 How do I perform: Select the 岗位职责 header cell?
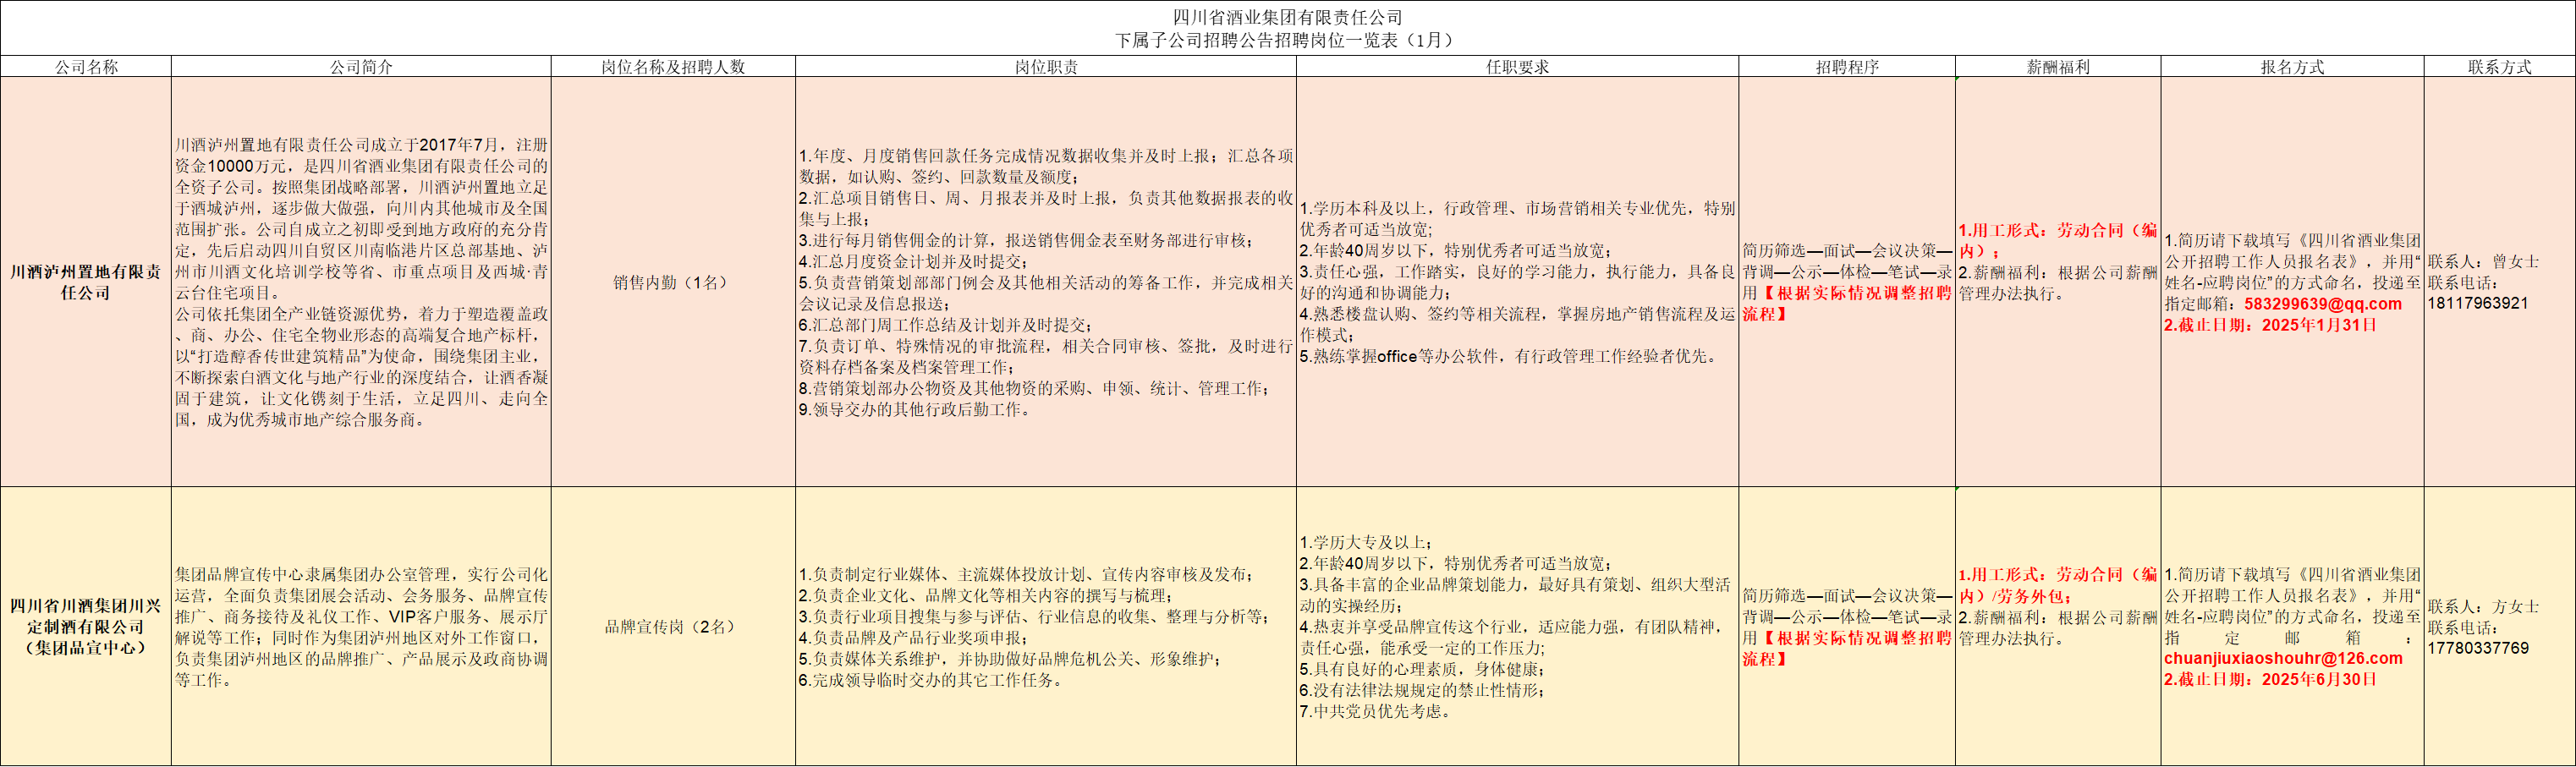point(1046,66)
